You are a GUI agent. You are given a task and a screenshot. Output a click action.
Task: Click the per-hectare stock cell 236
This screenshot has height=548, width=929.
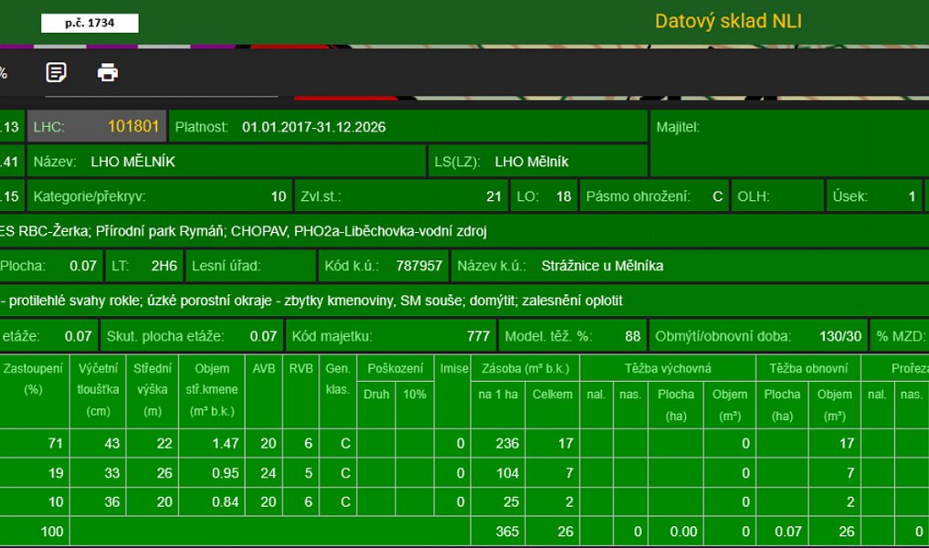point(498,443)
